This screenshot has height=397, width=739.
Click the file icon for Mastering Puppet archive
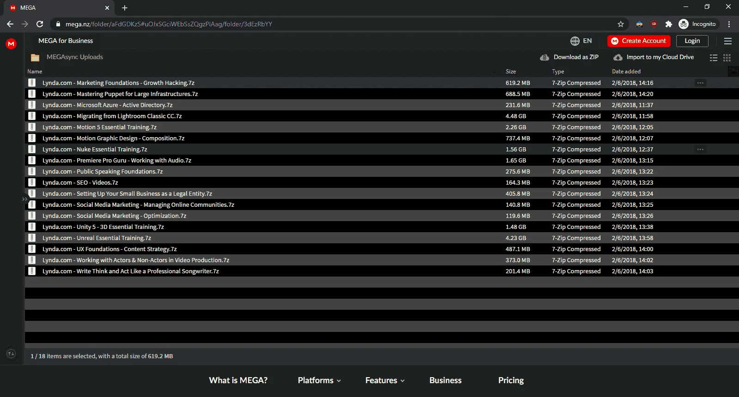(32, 94)
